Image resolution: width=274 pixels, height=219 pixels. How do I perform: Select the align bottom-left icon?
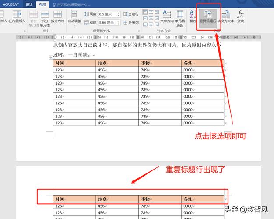[x=145, y=24]
